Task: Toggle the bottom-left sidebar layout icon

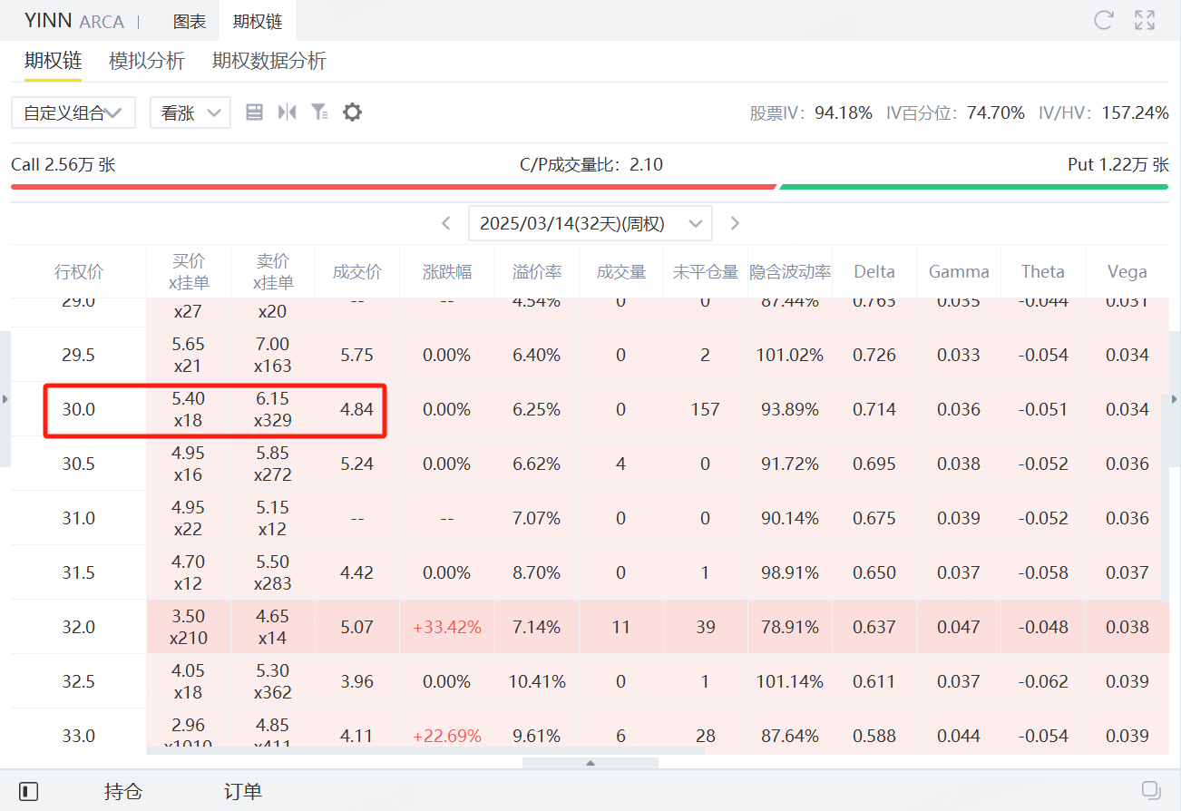Action: pos(29,791)
